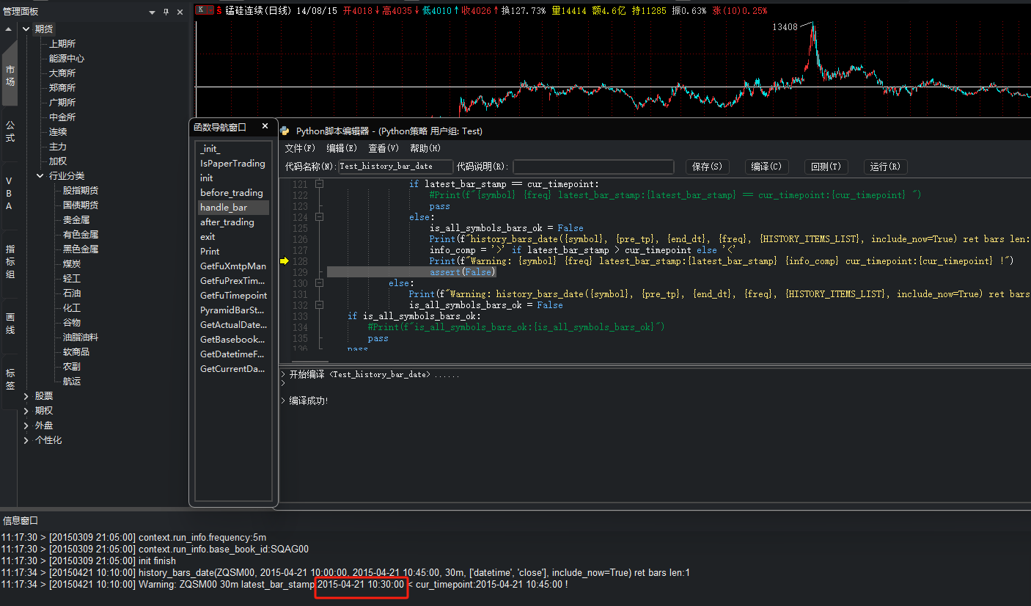The height and width of the screenshot is (606, 1031).
Task: Select 油脂油料 under 行业分类
Action: point(81,337)
